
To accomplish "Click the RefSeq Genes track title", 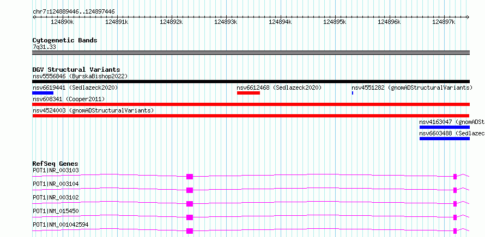I will 56,164.
